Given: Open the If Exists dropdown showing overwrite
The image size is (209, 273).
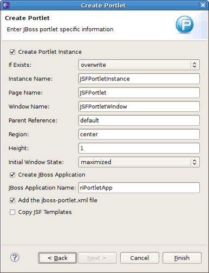Looking at the screenshot, I should pyautogui.click(x=139, y=65).
